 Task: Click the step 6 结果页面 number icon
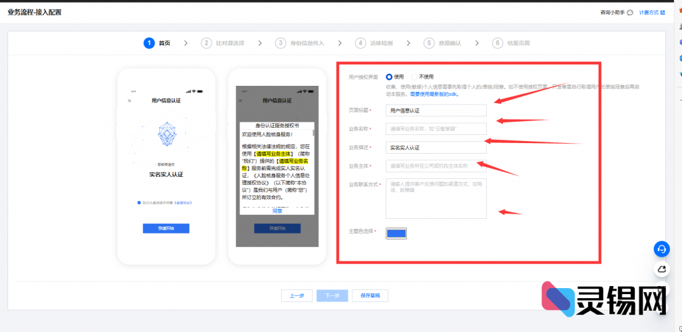pos(497,43)
